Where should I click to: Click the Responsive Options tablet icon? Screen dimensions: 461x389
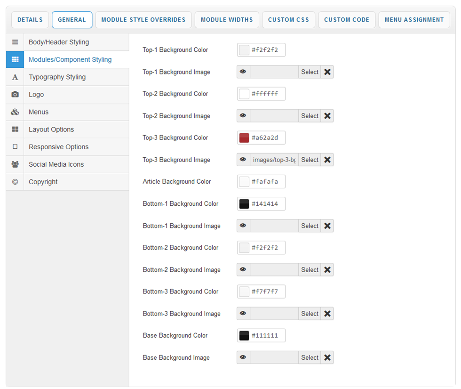click(x=15, y=147)
